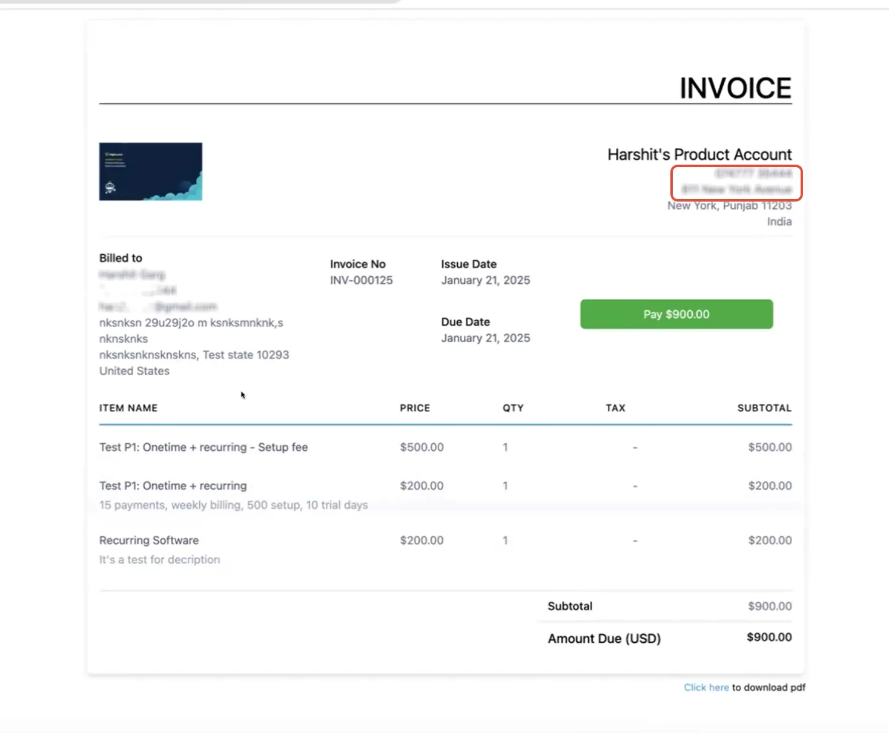
Task: Click the red highlighted blurred address box
Action: click(736, 183)
